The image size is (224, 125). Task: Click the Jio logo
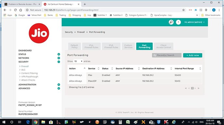(39, 33)
